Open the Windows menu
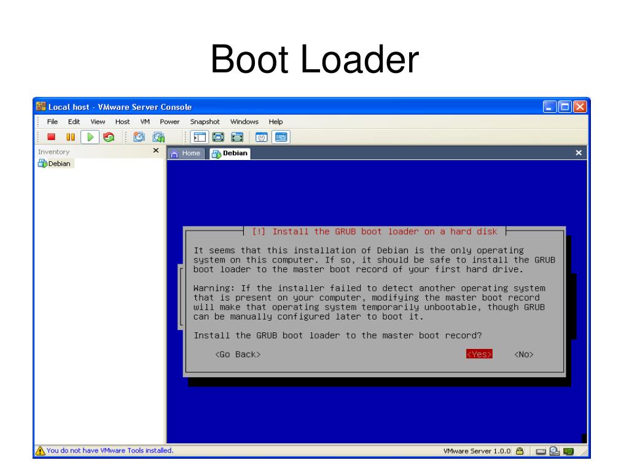 click(244, 122)
